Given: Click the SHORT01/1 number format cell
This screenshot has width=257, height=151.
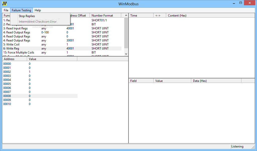Looking at the screenshot, I should coord(99,20).
